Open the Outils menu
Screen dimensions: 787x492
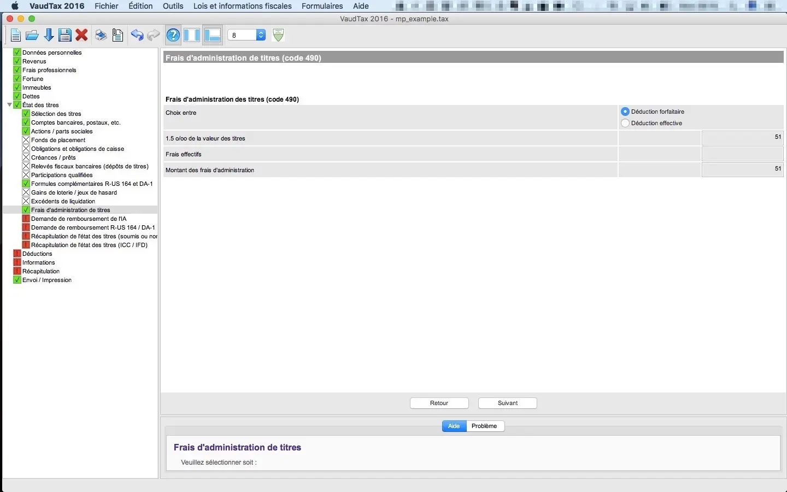pyautogui.click(x=173, y=6)
